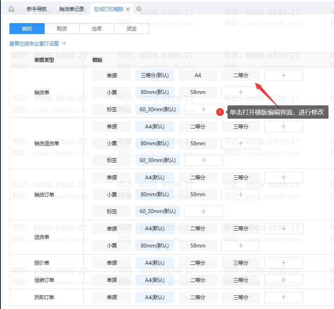Switch to the 新手导航 tab
The width and height of the screenshot is (334, 309).
coord(36,9)
